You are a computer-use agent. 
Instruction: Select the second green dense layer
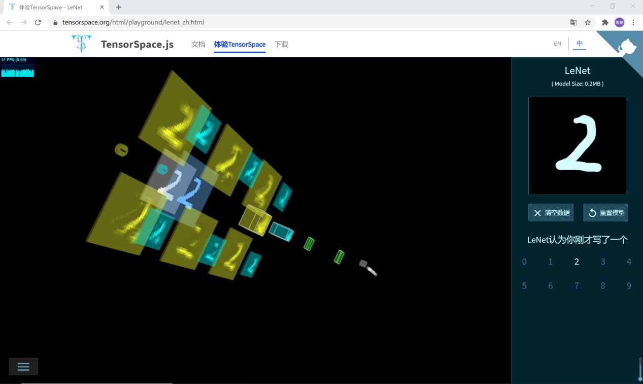340,257
